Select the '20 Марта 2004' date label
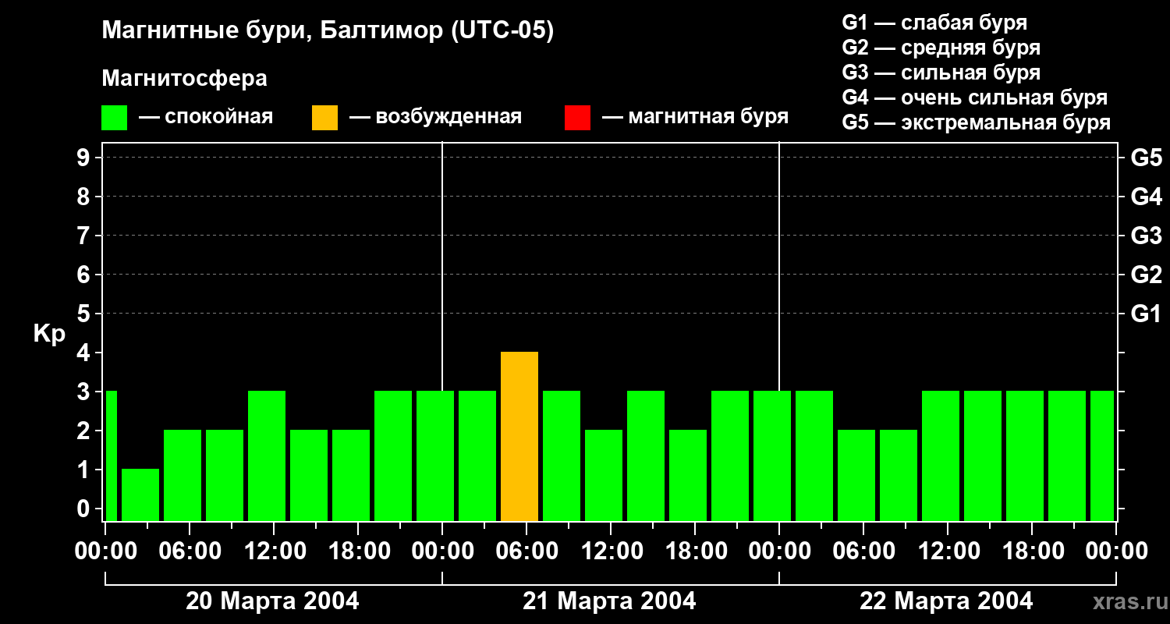 point(272,601)
